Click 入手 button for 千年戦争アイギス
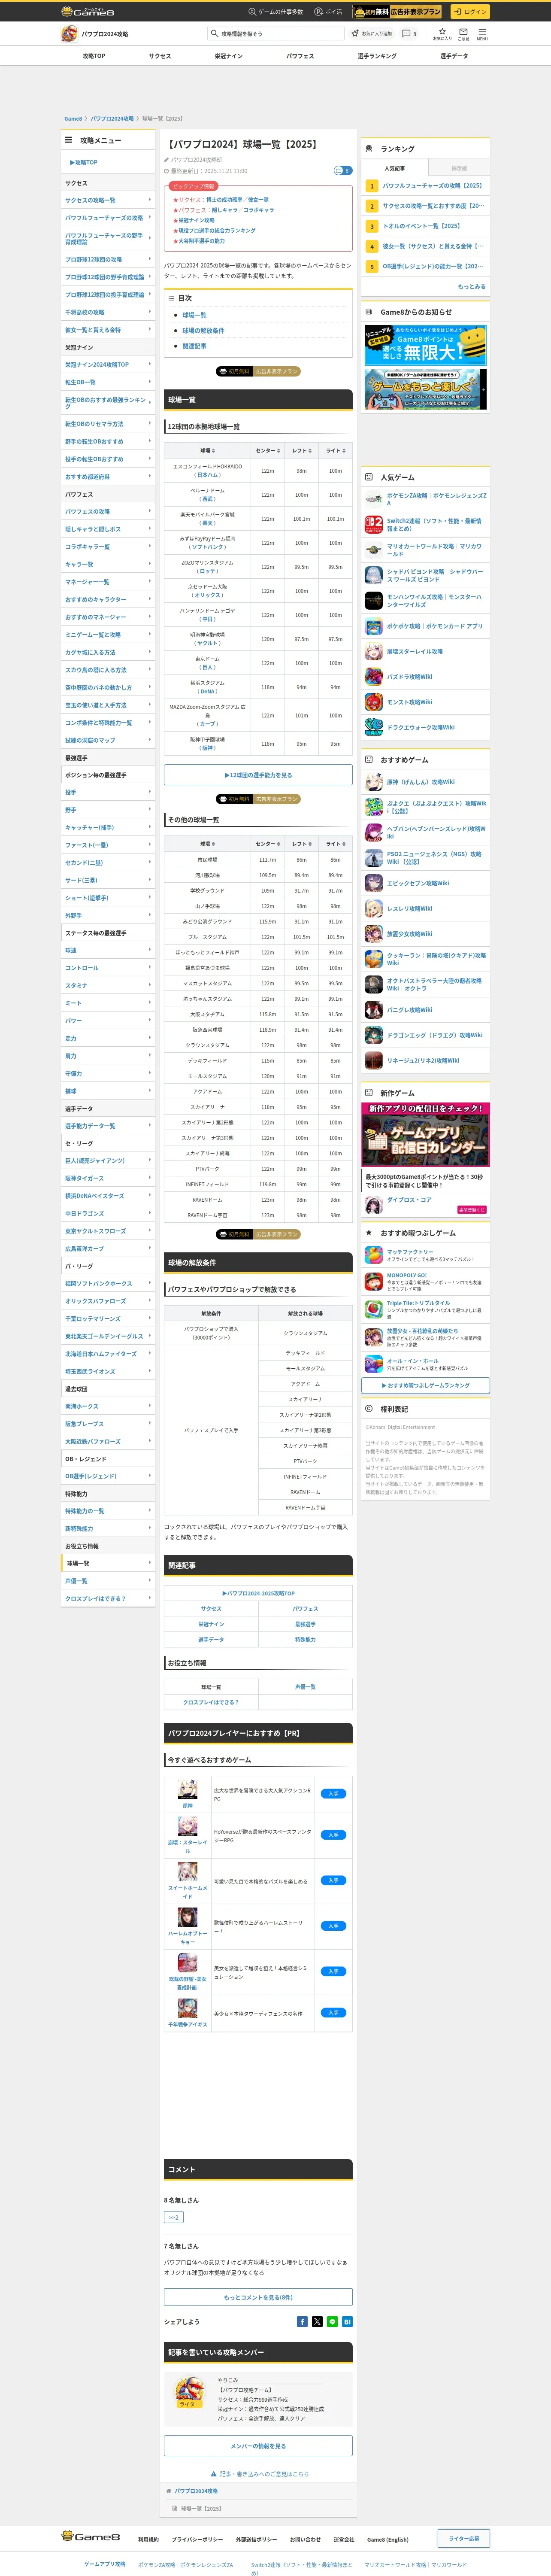 coord(333,2013)
